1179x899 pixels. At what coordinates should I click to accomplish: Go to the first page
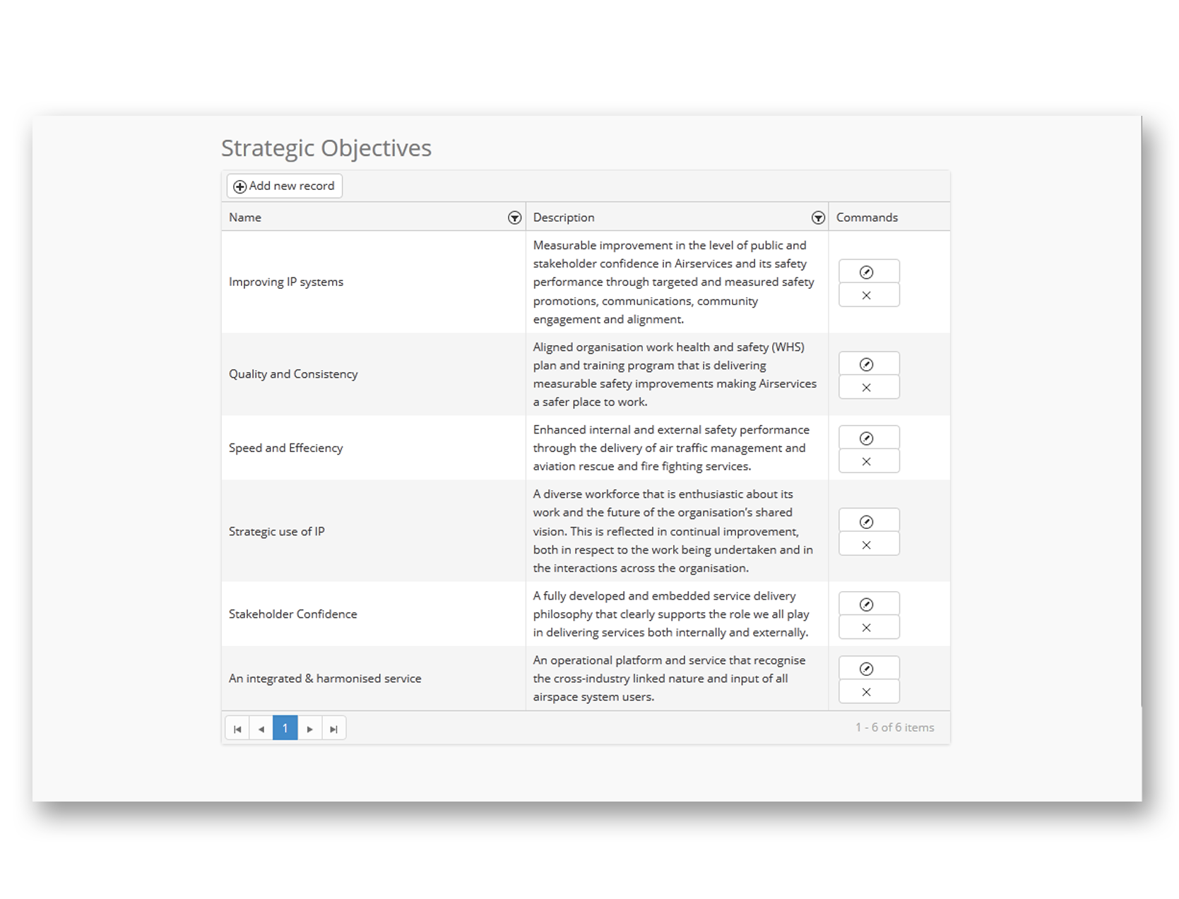237,729
